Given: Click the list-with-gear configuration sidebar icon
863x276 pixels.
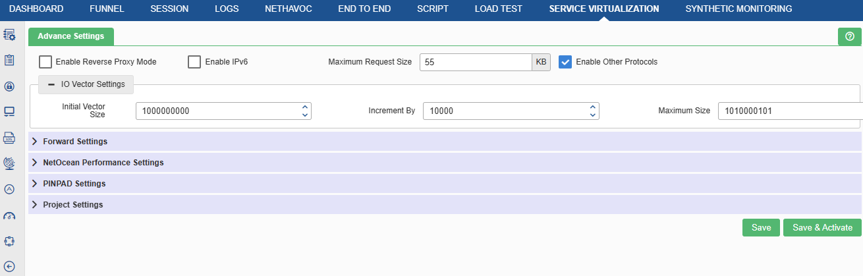Looking at the screenshot, I should (x=10, y=34).
